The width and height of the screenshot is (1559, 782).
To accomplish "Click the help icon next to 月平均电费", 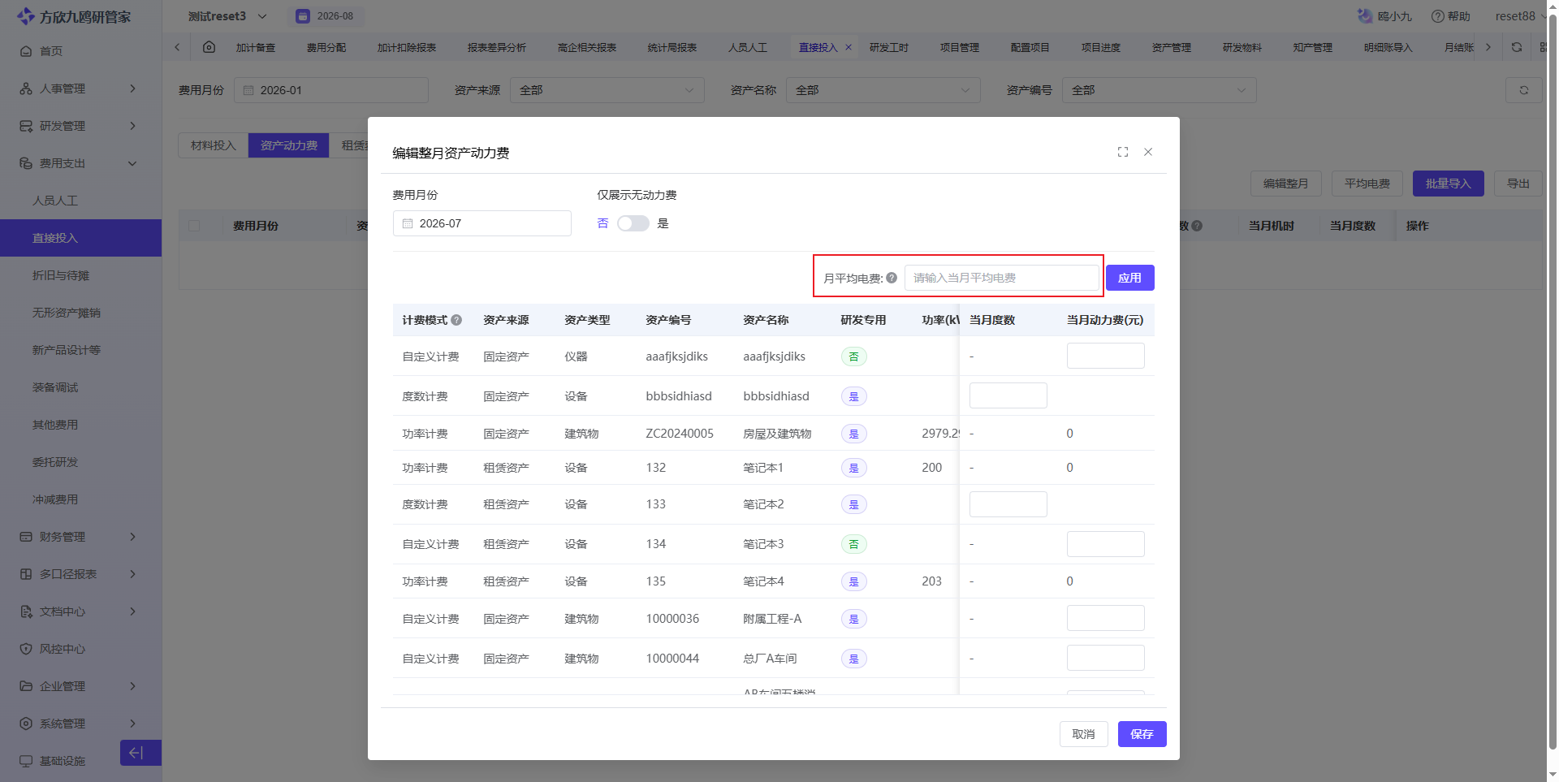I will point(892,278).
